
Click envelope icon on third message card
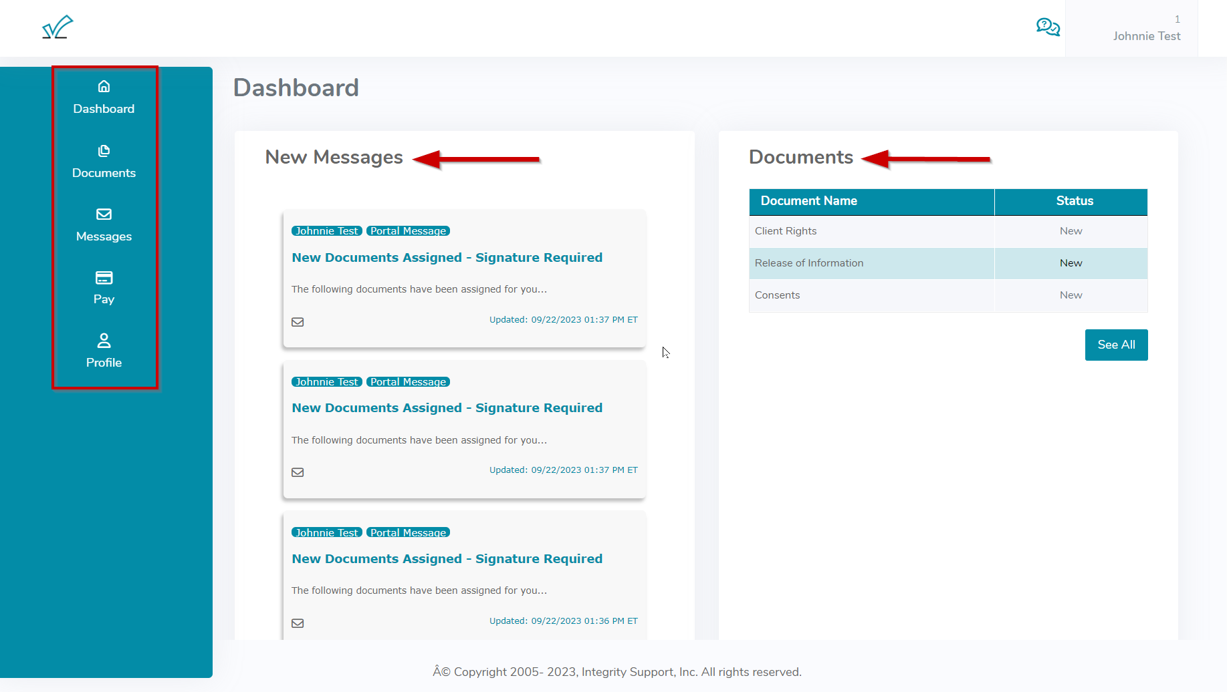pos(298,623)
